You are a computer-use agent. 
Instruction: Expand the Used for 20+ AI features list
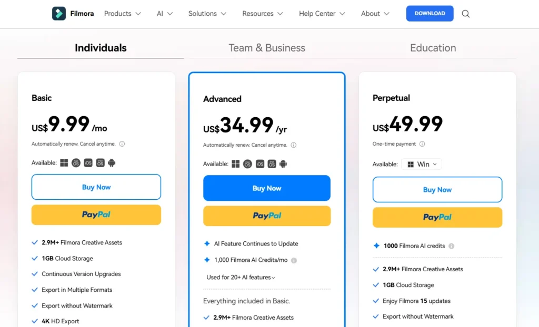pos(241,277)
